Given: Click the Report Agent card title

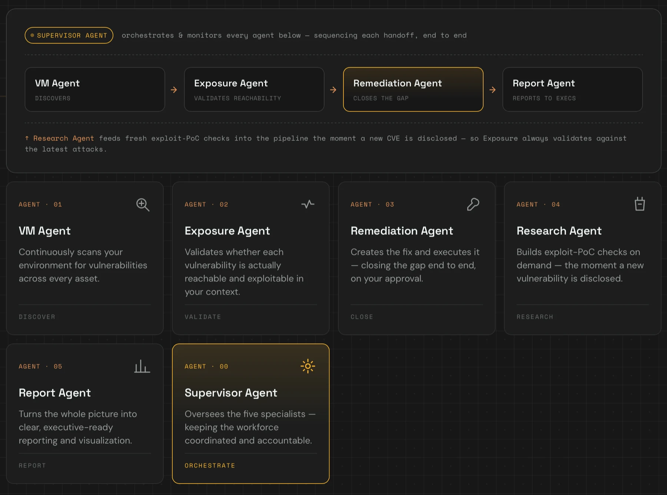Looking at the screenshot, I should (x=54, y=393).
